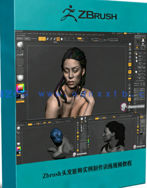
Task: Click the Frame icon on right shelf
Action: pos(130,85)
